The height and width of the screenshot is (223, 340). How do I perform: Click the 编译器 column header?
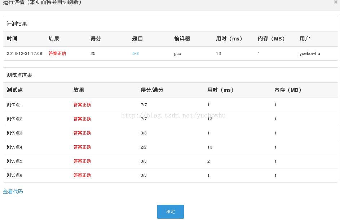tap(182, 39)
